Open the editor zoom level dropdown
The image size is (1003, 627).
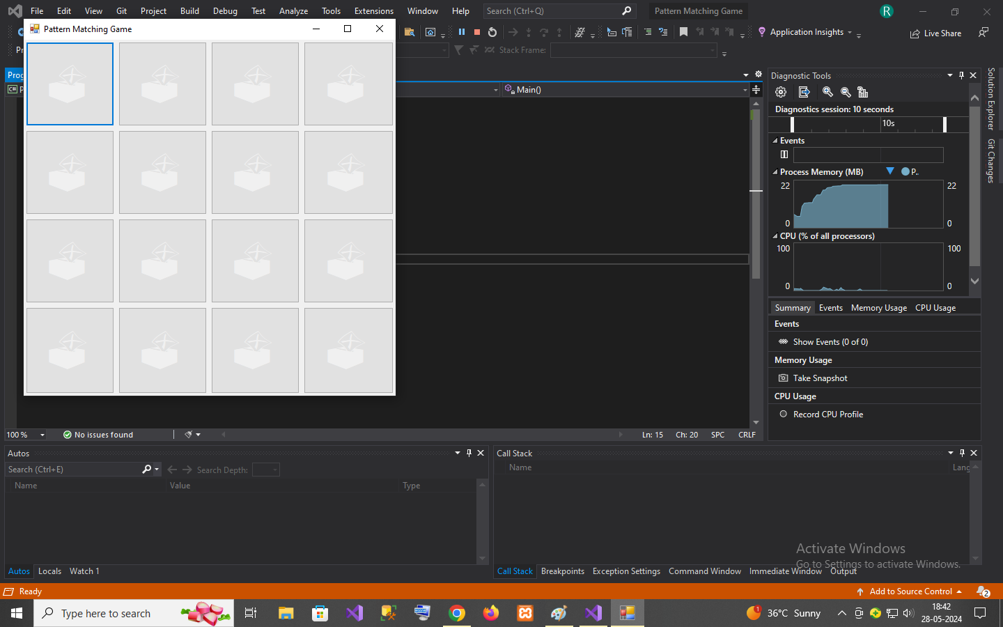click(42, 435)
